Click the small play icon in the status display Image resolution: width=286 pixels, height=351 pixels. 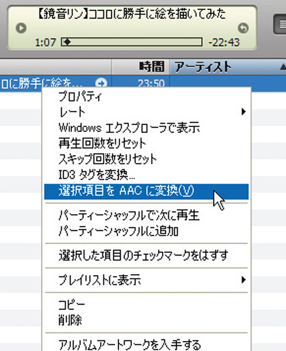[21, 28]
